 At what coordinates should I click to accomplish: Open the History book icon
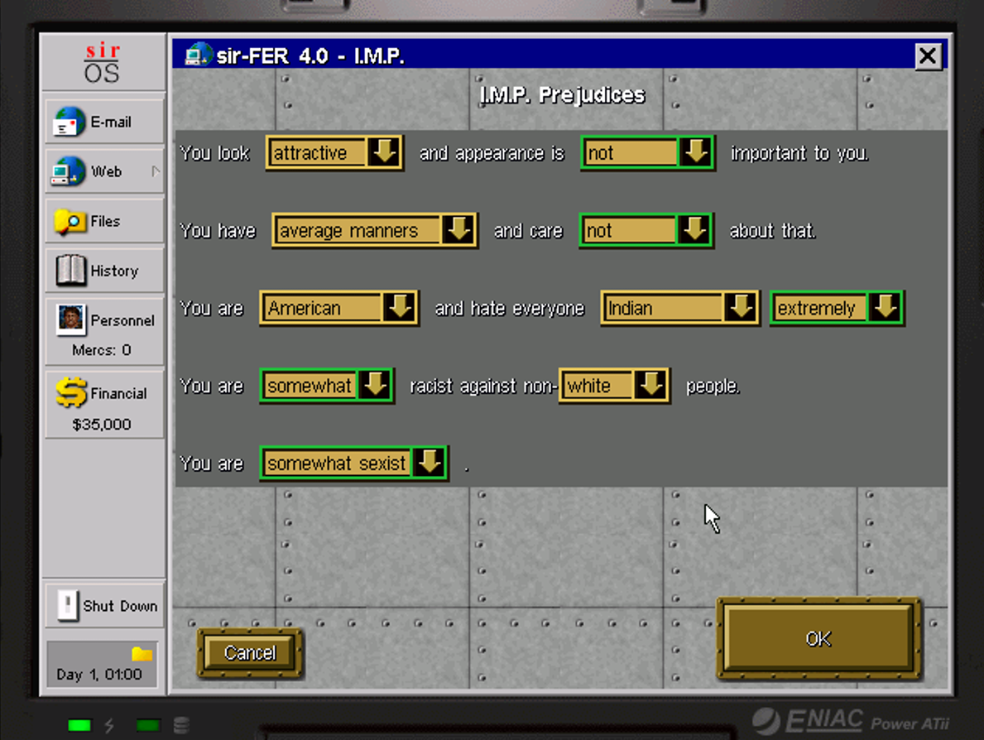pyautogui.click(x=70, y=271)
